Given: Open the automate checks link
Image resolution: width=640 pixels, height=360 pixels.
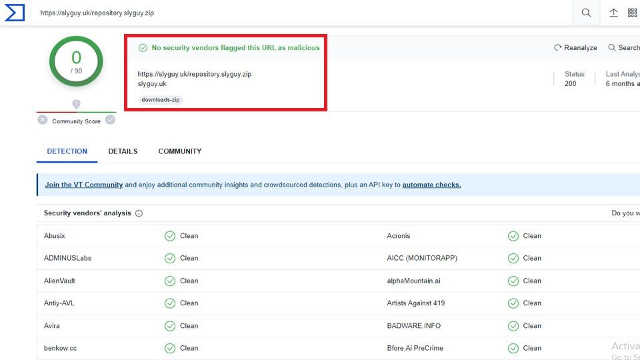Looking at the screenshot, I should pyautogui.click(x=431, y=185).
